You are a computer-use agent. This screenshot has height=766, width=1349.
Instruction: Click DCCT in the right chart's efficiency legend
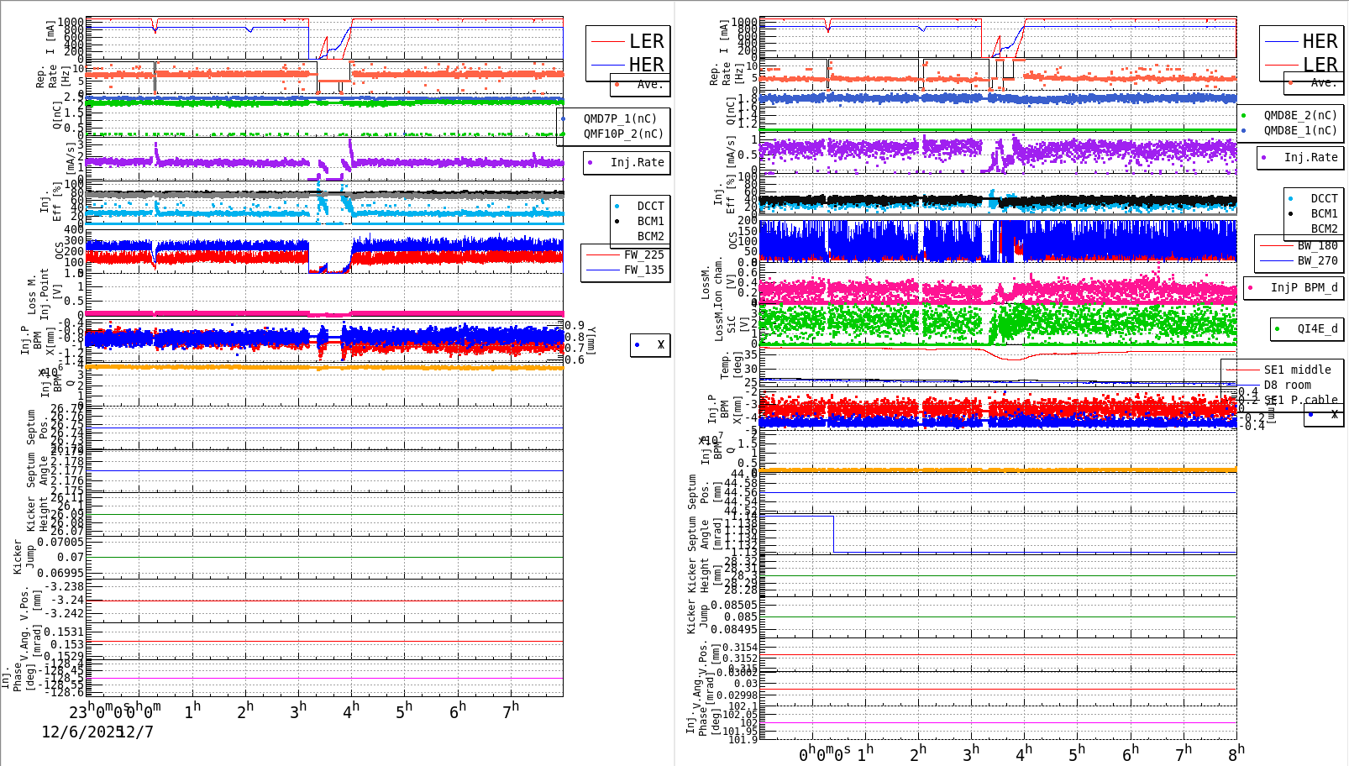[1324, 198]
